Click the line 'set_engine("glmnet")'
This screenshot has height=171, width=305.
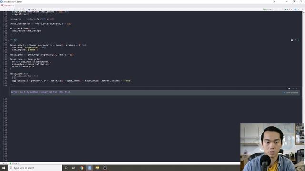point(25,50)
